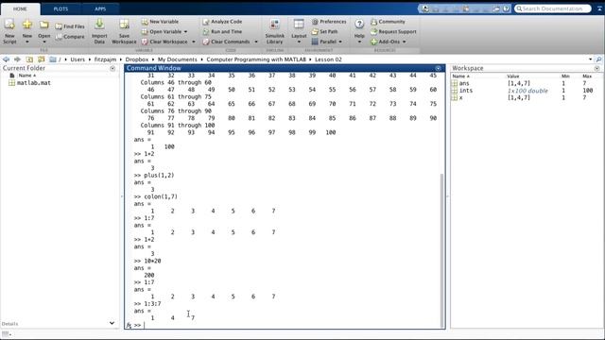Image resolution: width=605 pixels, height=340 pixels.
Task: Sort Workspace by Name column header
Action: coord(461,76)
